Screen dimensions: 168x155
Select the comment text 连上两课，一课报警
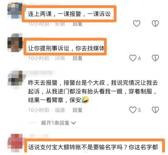[x=69, y=14]
